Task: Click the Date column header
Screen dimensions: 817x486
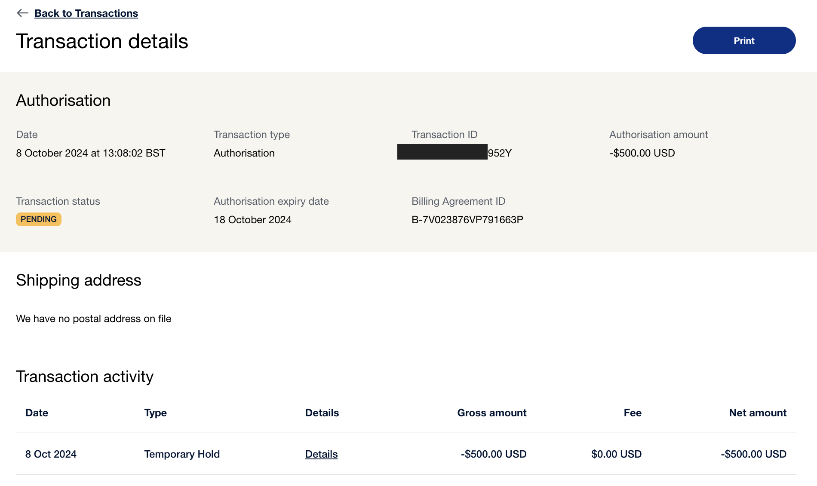Action: tap(37, 413)
